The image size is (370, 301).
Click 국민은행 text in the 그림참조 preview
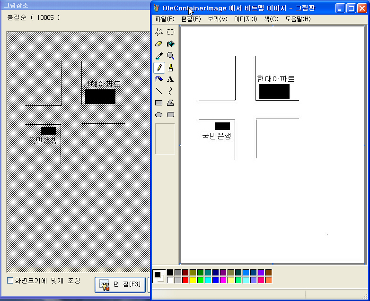43,140
